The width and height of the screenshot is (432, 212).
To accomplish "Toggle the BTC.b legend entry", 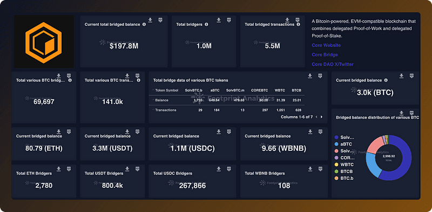I will click(x=344, y=178).
